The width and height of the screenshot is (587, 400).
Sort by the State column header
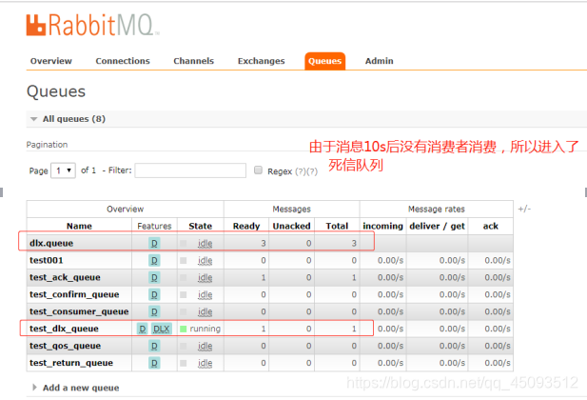201,226
